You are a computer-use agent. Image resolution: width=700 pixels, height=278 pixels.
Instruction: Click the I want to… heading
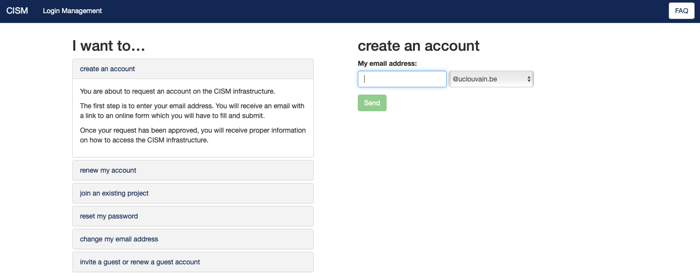[x=109, y=46]
